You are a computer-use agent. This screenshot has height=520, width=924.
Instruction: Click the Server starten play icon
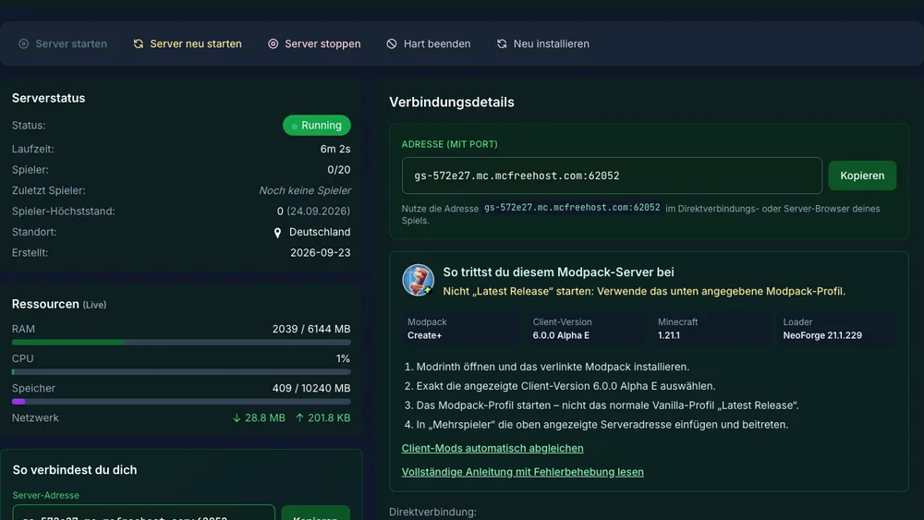tap(24, 43)
